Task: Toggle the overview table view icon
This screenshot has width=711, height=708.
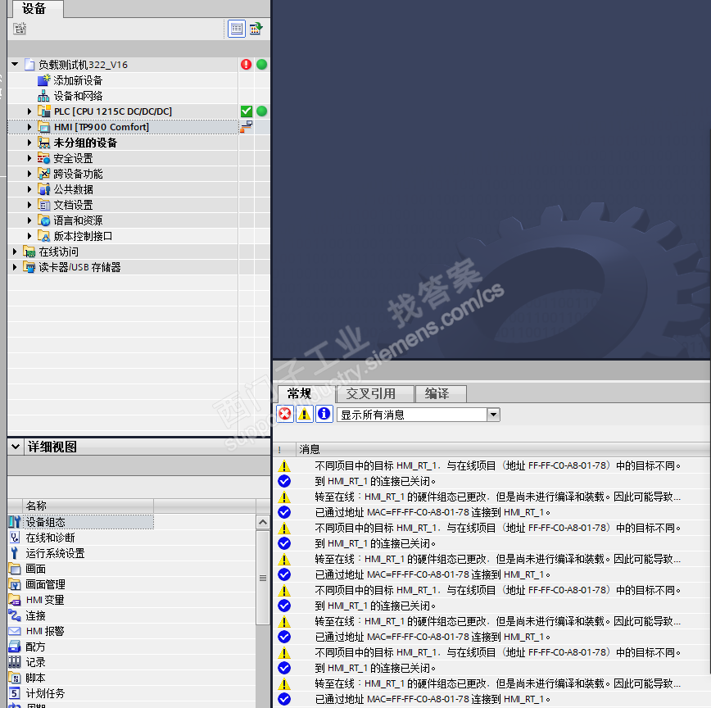Action: (x=236, y=29)
